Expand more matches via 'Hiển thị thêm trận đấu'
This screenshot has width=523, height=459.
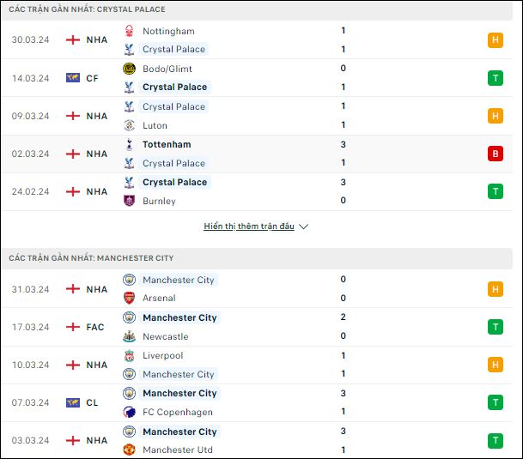tap(249, 226)
